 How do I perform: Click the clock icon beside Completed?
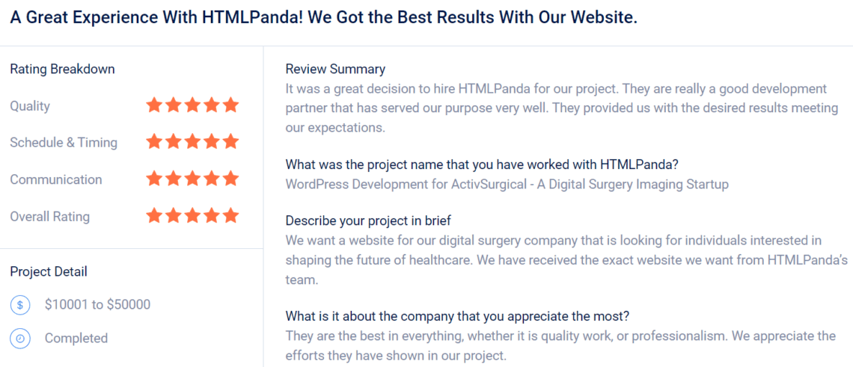[x=20, y=338]
